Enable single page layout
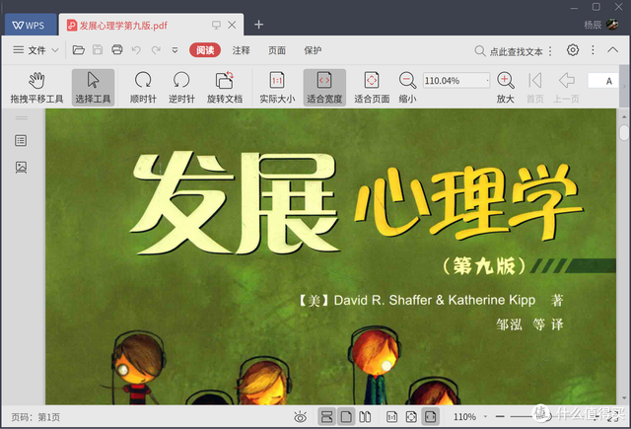Screen dimensions: 631x429 click(x=346, y=417)
